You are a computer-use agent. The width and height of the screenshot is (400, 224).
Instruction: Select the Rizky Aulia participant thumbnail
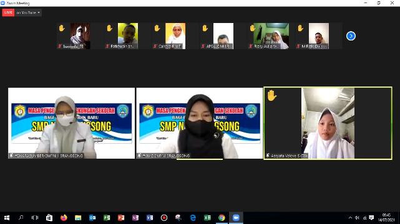(271, 36)
